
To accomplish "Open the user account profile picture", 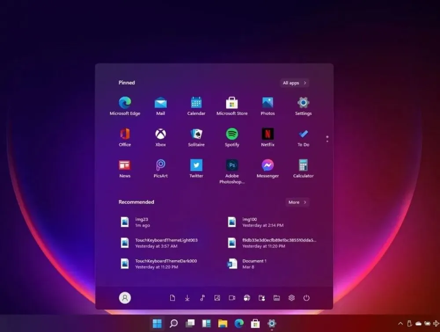I will tap(125, 298).
